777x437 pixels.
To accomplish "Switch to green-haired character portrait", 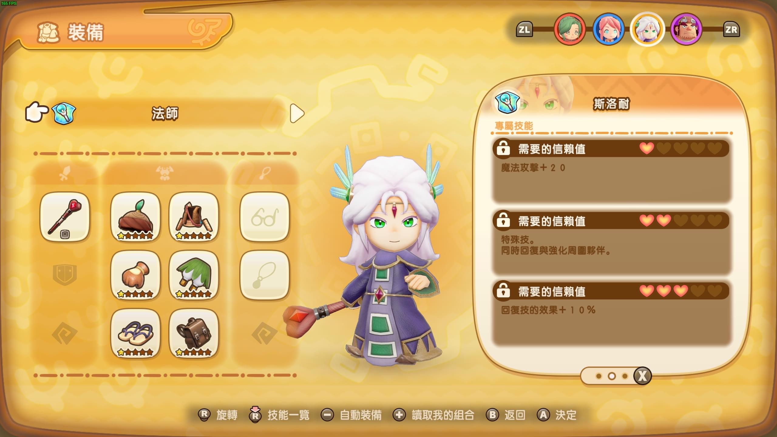I will [x=570, y=29].
